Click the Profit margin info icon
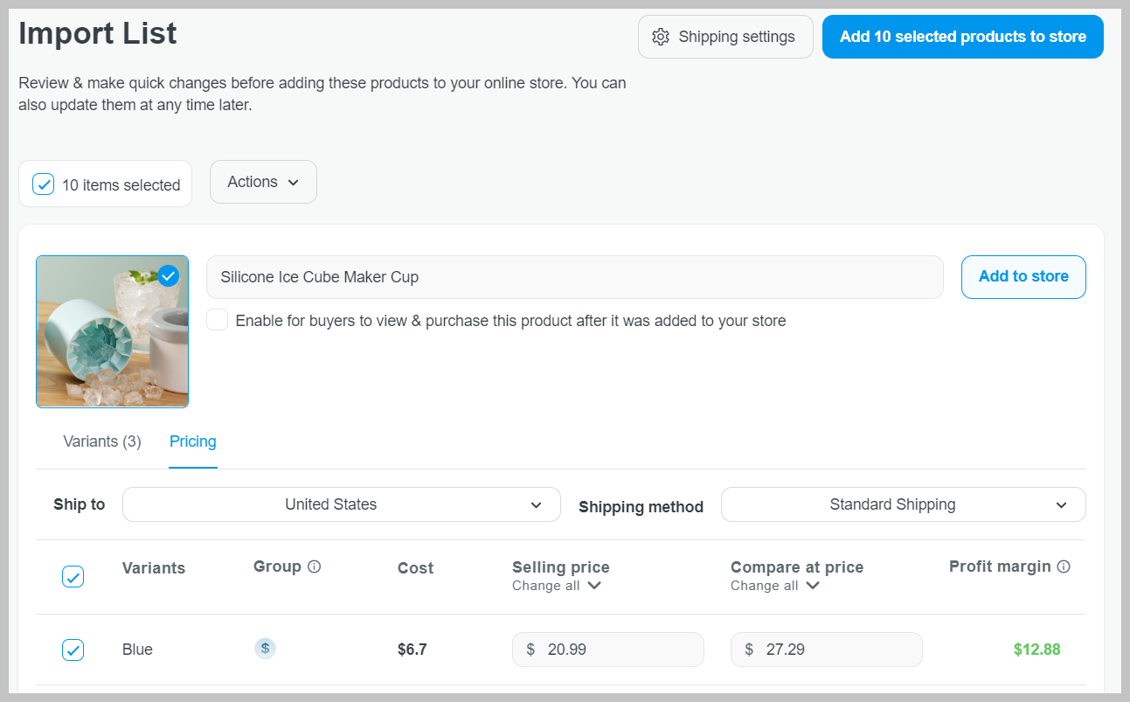This screenshot has height=702, width=1130. (x=1064, y=566)
